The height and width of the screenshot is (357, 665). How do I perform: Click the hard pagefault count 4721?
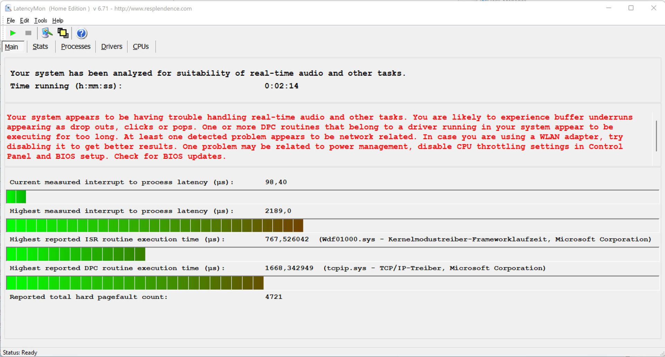pos(274,296)
